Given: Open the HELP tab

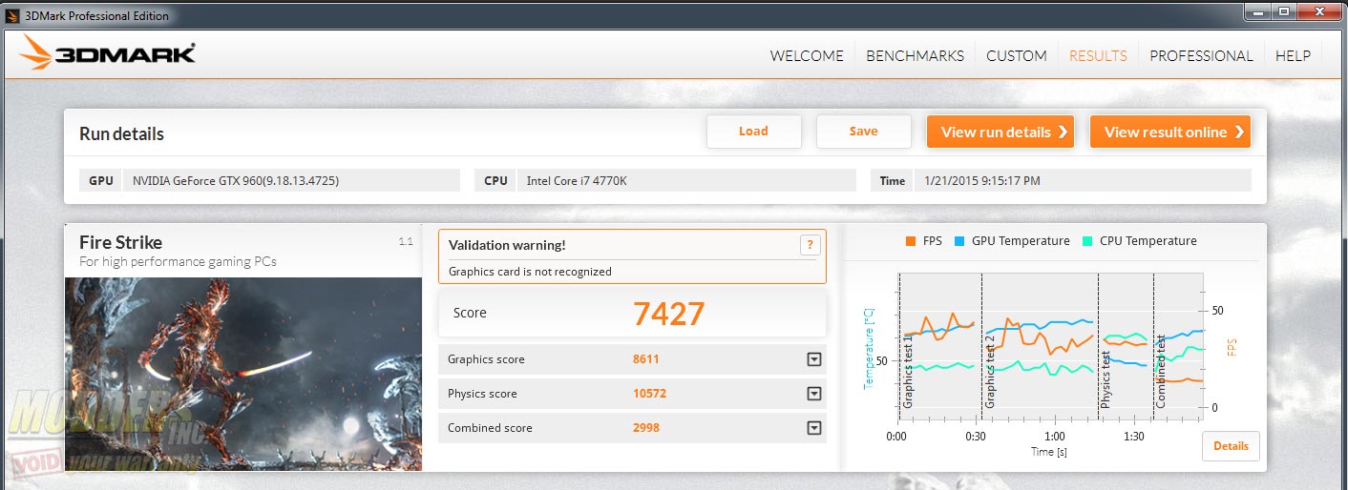Looking at the screenshot, I should click(x=1293, y=55).
